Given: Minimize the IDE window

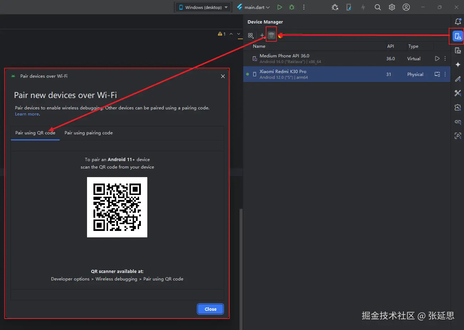Looking at the screenshot, I should tap(423, 7).
